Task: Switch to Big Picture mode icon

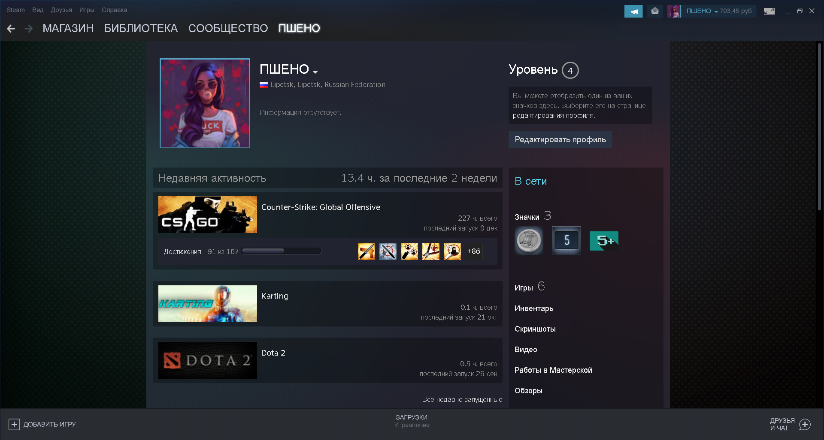Action: pos(769,11)
